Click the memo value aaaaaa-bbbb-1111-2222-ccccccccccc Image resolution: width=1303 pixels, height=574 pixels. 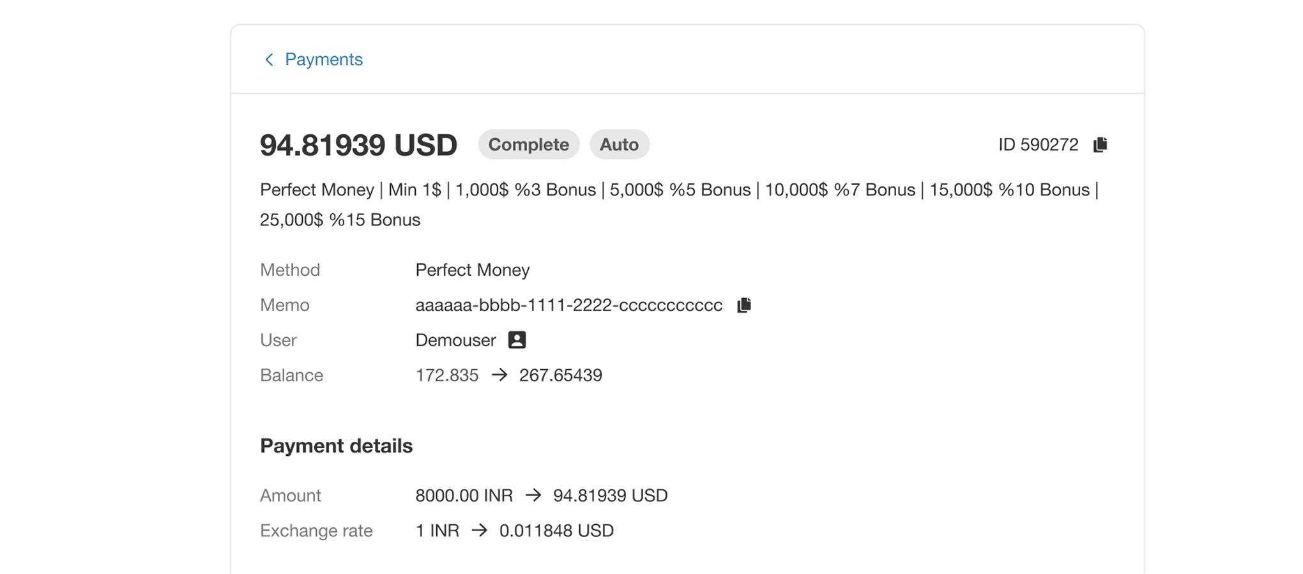568,305
